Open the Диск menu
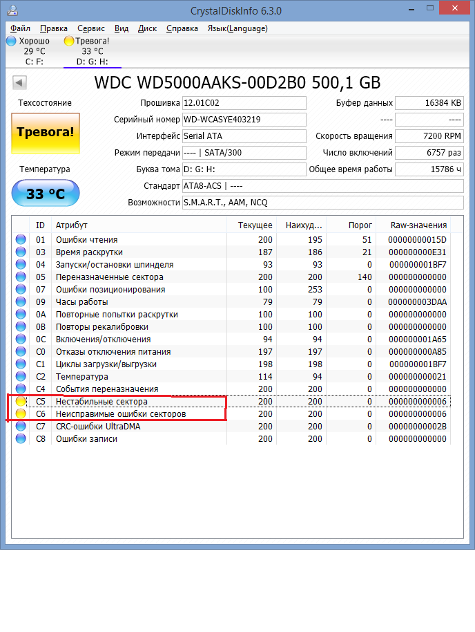The height and width of the screenshot is (632, 475). coord(147,28)
